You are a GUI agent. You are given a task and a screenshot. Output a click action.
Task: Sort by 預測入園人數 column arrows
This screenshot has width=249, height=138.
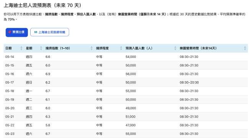point(175,48)
